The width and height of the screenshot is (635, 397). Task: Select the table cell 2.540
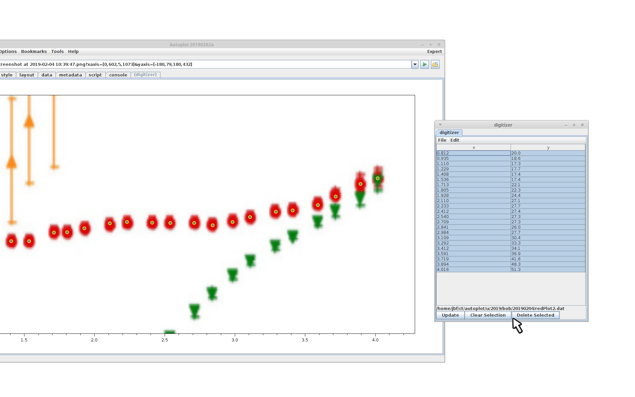coord(474,217)
